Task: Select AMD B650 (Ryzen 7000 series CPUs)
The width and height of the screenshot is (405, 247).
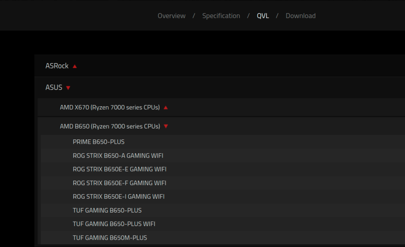Action: coord(110,126)
